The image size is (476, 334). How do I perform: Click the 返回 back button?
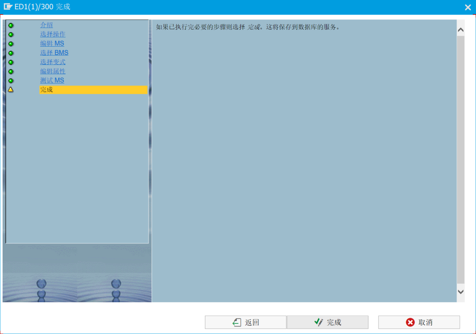(x=245, y=322)
